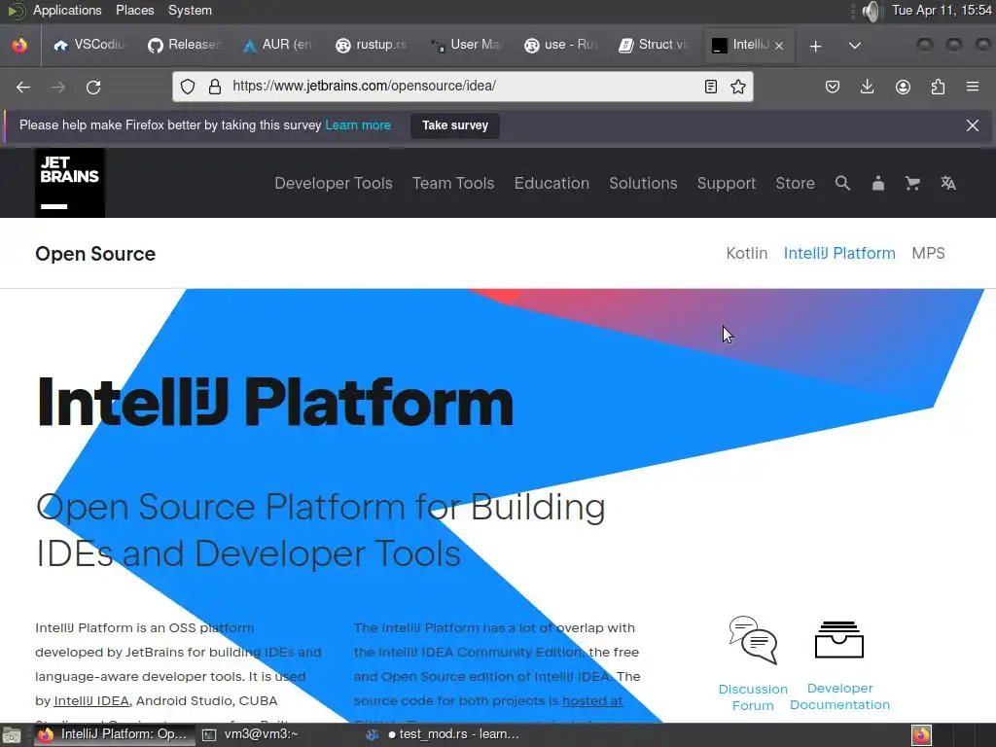The image size is (996, 747).
Task: Click the Learn more survey link
Action: click(x=358, y=125)
